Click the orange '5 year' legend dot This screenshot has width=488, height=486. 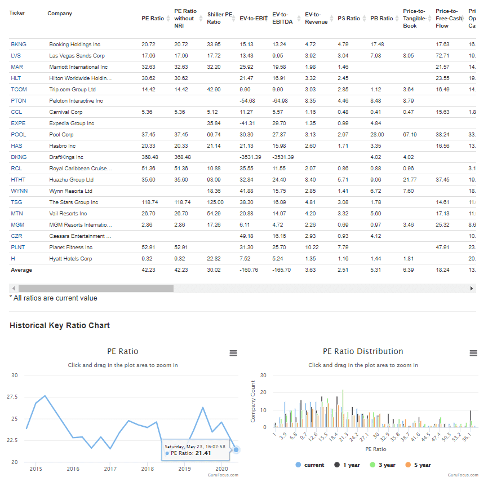407,465
